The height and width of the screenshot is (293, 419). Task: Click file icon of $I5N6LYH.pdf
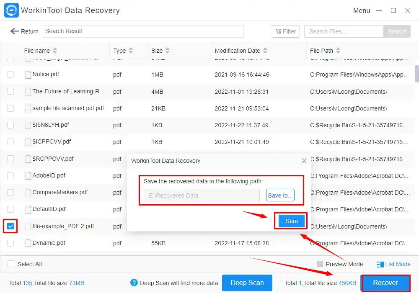point(28,125)
